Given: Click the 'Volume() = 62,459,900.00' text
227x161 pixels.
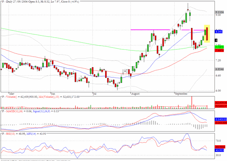Looking at the screenshot, I should (22, 97).
